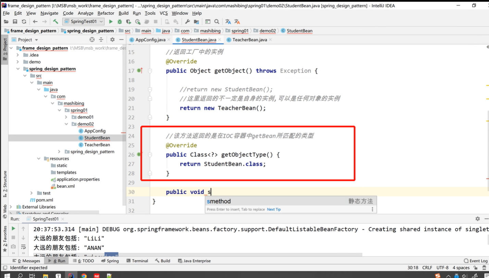Image resolution: width=489 pixels, height=278 pixels.
Task: Hide the Project panel with minus icon
Action: point(122,40)
